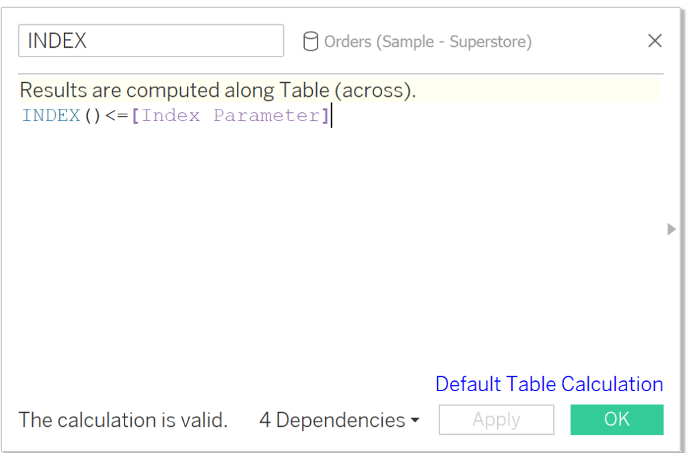Image resolution: width=689 pixels, height=453 pixels.
Task: Close the calculation editor with X
Action: 655,41
